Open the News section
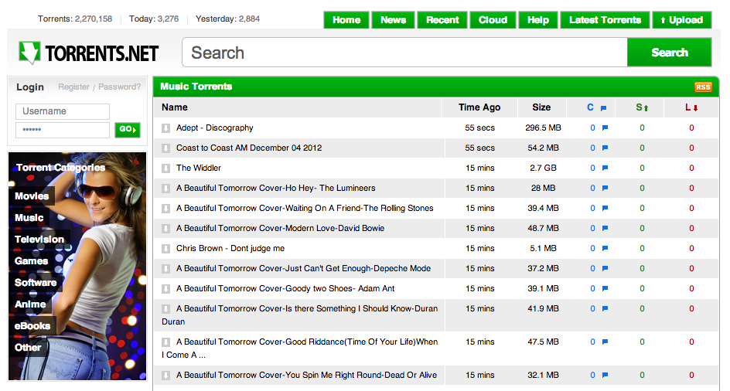This screenshot has height=391, width=730. [x=393, y=20]
